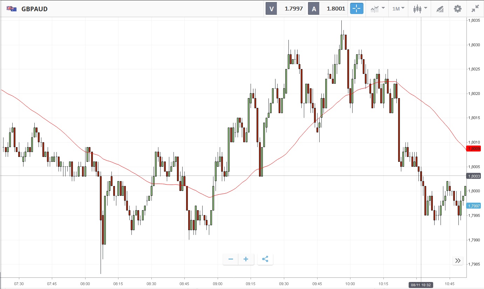The width and height of the screenshot is (484, 289).
Task: Click the Australian flag GBPAUD icon
Action: point(11,9)
